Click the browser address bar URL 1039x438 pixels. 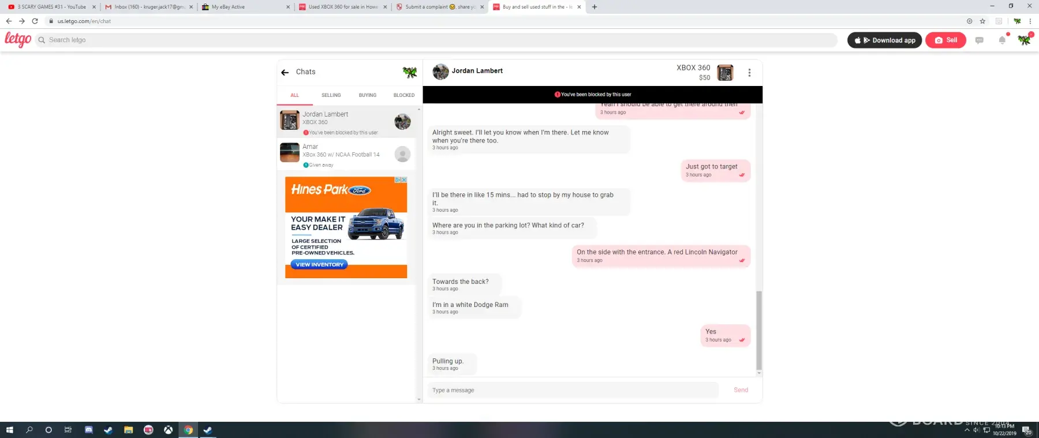[x=84, y=21]
